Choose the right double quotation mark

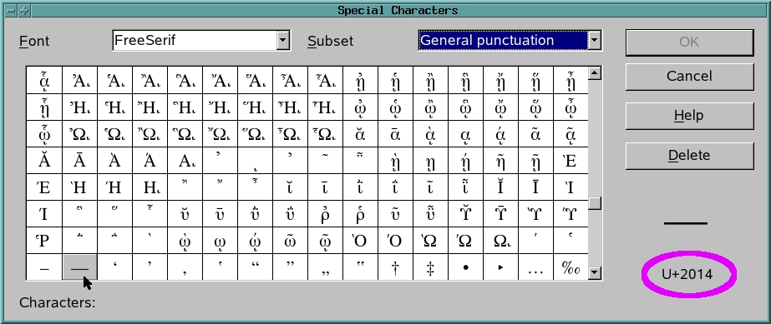point(290,267)
